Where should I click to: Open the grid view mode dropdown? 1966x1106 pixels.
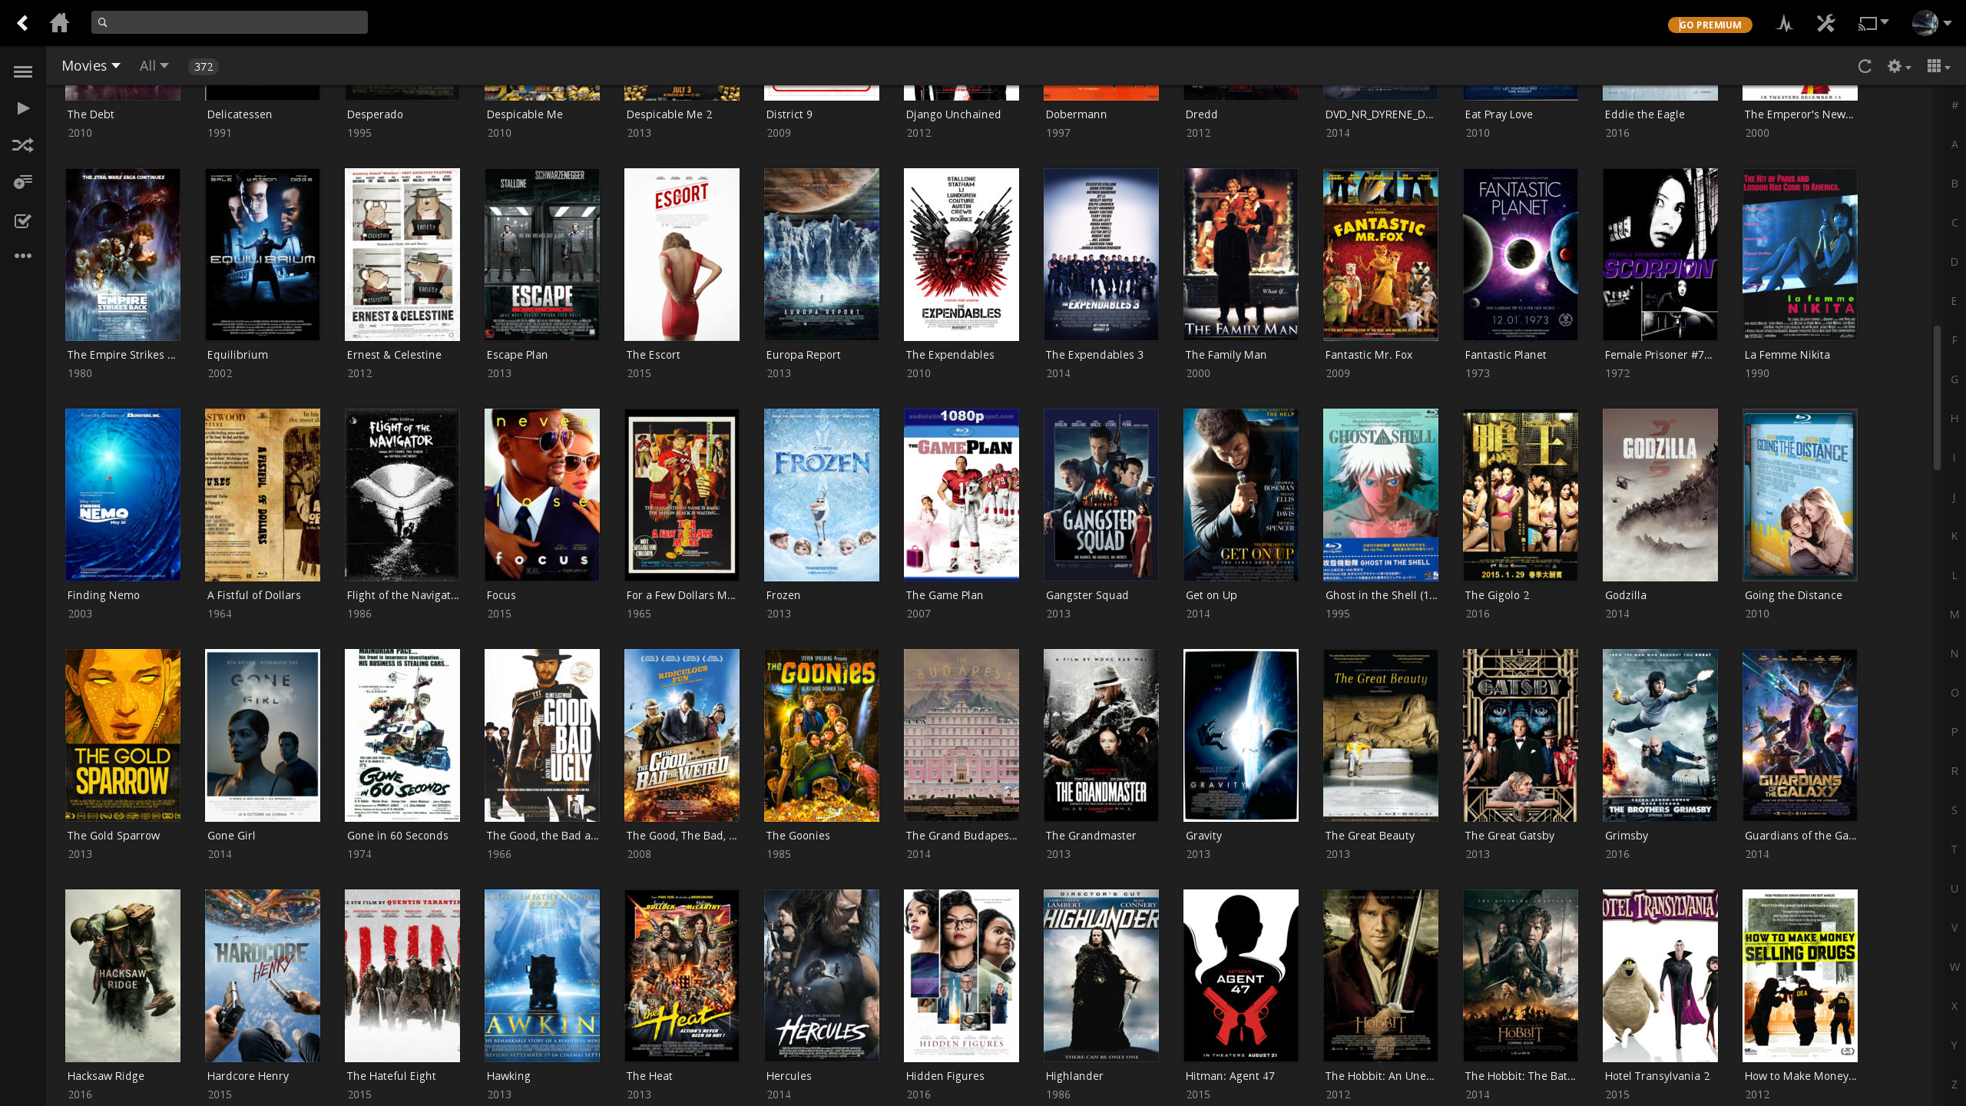click(x=1938, y=66)
